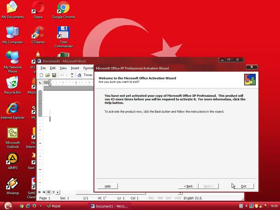280x210 pixels.
Task: Switch to Web Layout View in Word
Action: point(44,192)
